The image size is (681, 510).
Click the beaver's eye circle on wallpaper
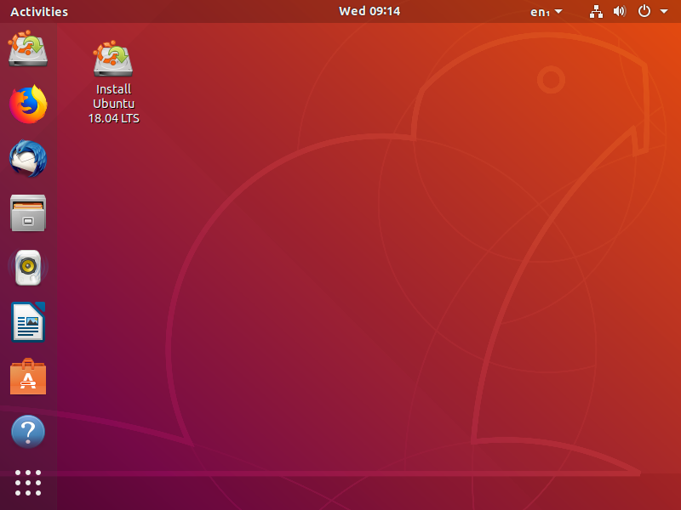click(552, 81)
